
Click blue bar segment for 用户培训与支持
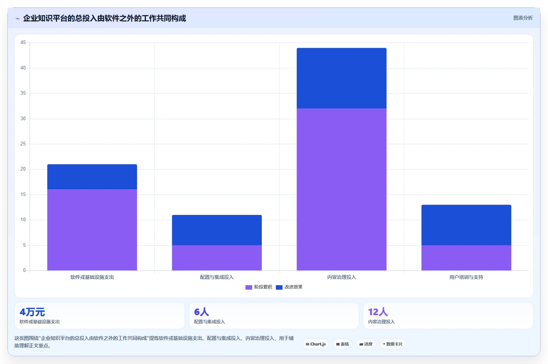point(467,225)
